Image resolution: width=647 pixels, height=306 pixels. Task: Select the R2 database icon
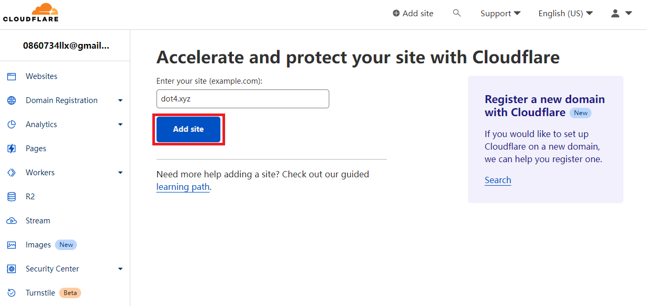click(x=12, y=197)
